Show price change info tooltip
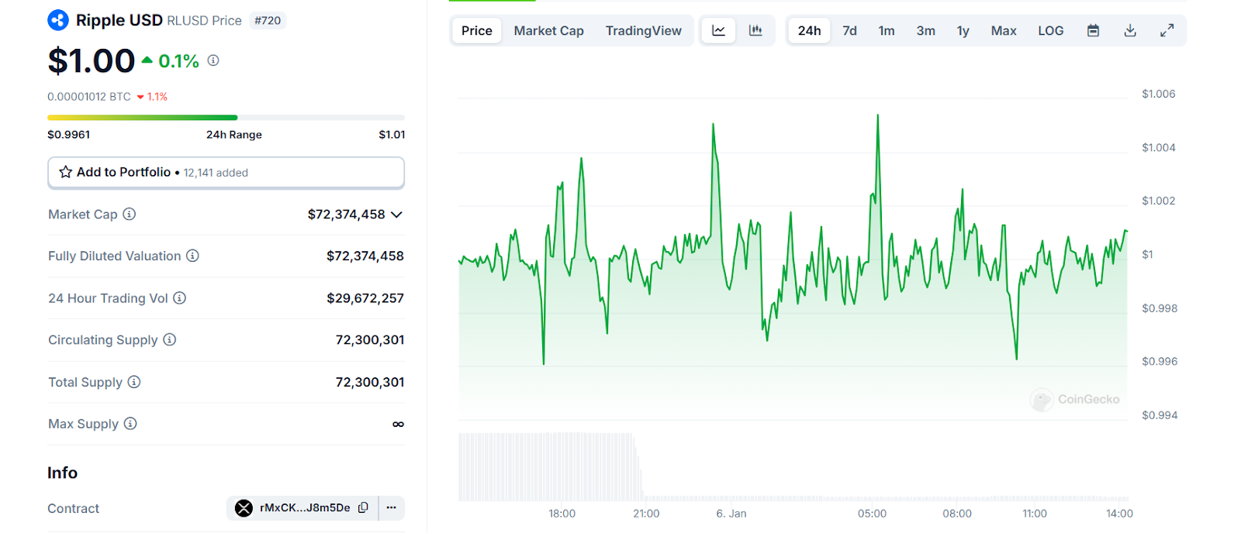 213,60
